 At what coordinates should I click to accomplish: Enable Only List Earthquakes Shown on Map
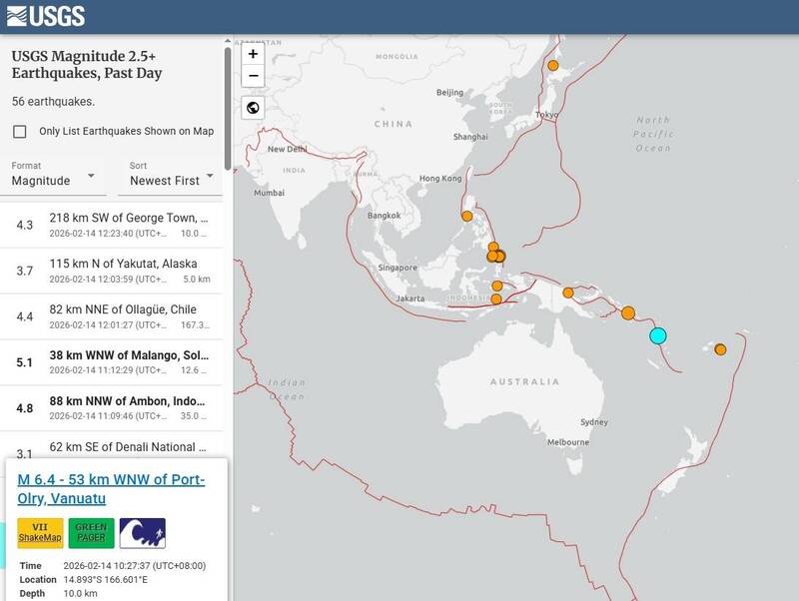tap(20, 131)
